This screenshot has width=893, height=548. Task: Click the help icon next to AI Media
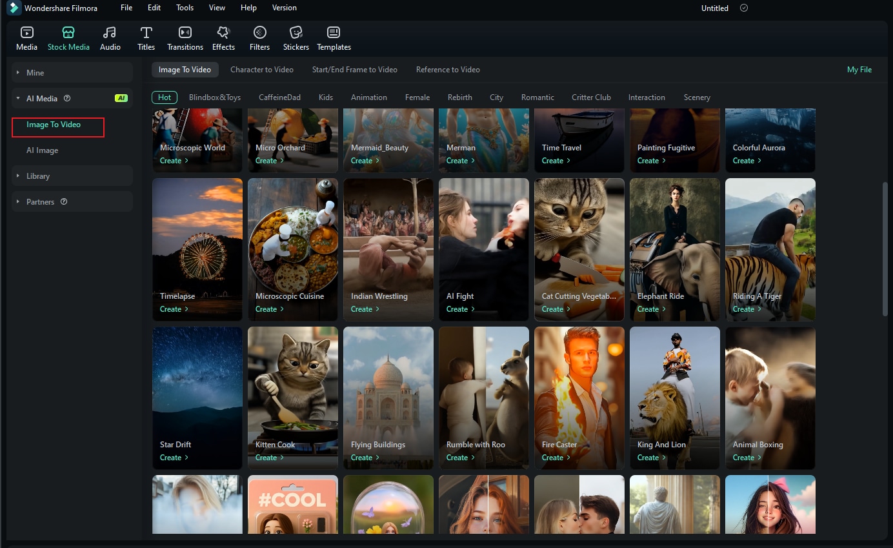tap(67, 99)
